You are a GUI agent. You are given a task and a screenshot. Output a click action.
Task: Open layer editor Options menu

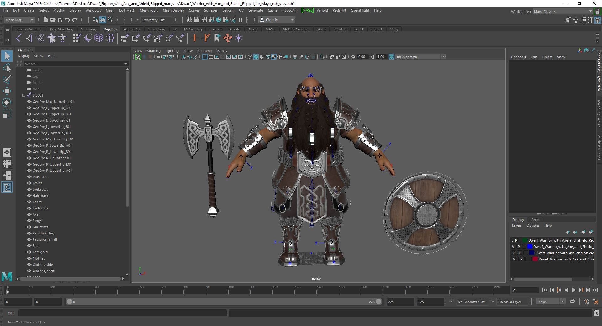(x=533, y=225)
